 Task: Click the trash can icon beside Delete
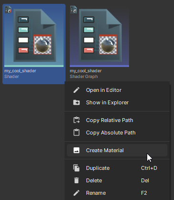click(76, 180)
